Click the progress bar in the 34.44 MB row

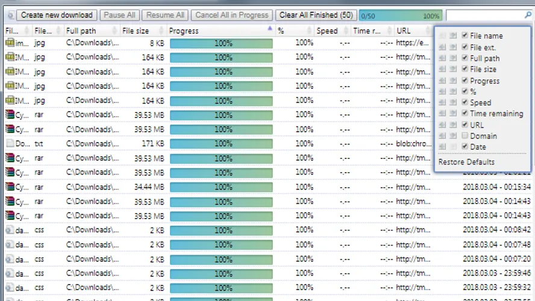point(221,187)
